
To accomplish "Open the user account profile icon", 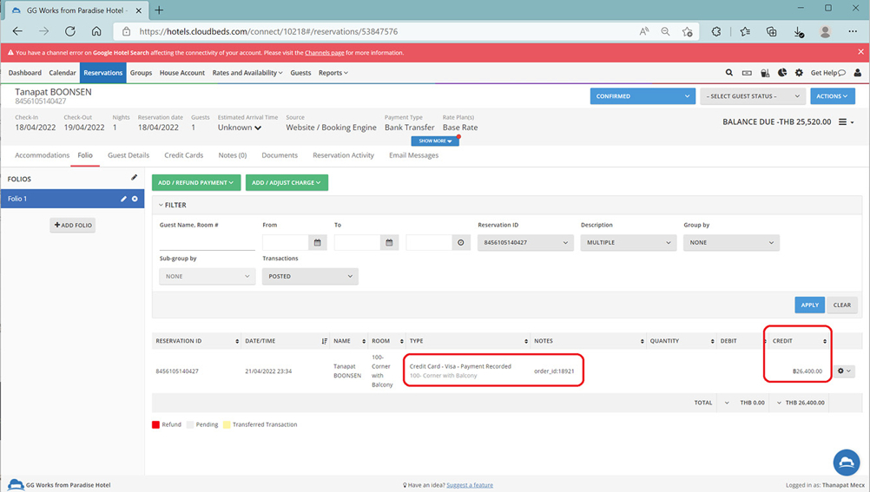I will (x=857, y=73).
